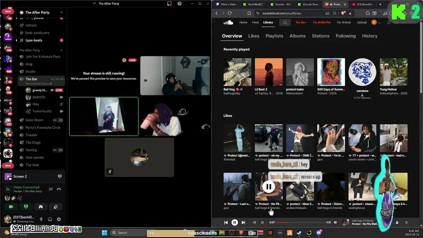Open the Windows Start menu

104,233
